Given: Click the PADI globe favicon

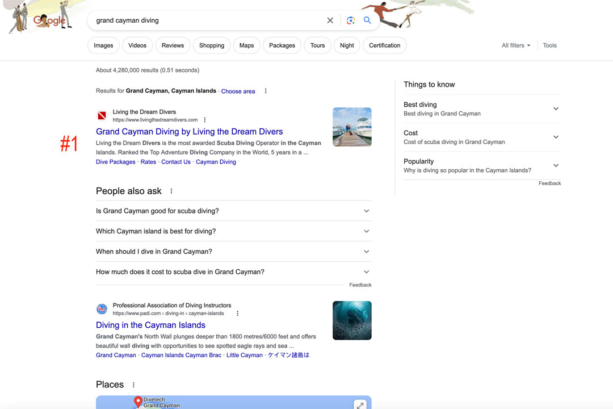Looking at the screenshot, I should pyautogui.click(x=102, y=309).
